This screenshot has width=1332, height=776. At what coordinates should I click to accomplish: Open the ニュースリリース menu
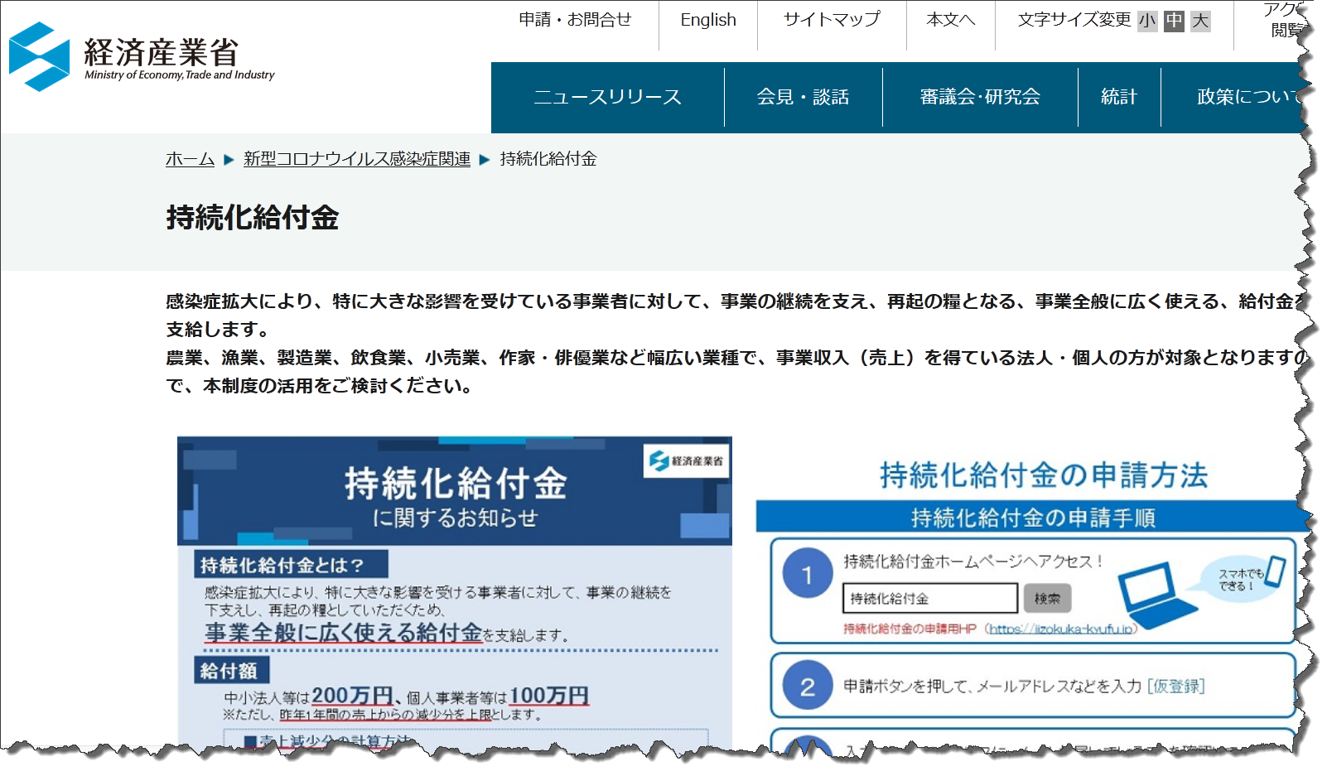tap(607, 97)
